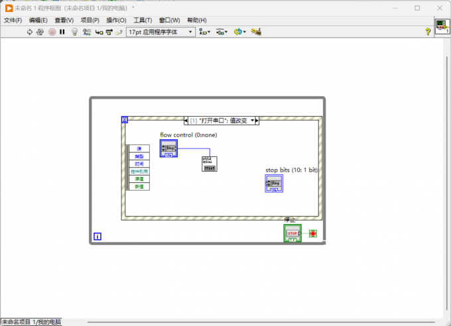Click the VI icon pane at top right
The image size is (451, 326).
(442, 27)
